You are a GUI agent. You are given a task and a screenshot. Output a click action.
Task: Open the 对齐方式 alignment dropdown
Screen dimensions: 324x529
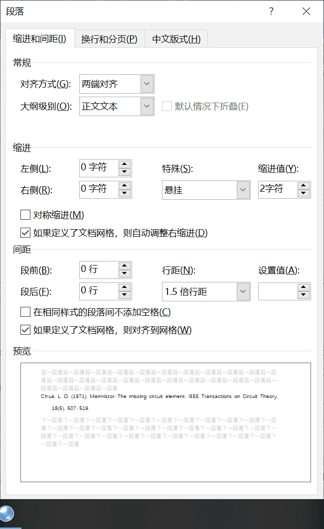coord(147,84)
